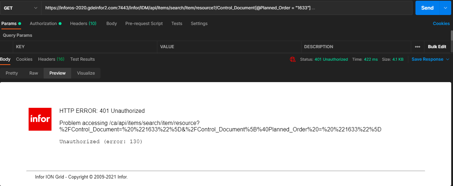Click the 401 Unauthorized status text
The height and width of the screenshot is (186, 453).
(x=331, y=59)
